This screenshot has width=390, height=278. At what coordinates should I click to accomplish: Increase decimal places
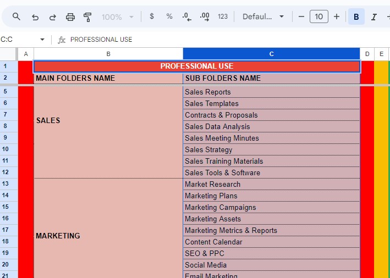tap(205, 16)
